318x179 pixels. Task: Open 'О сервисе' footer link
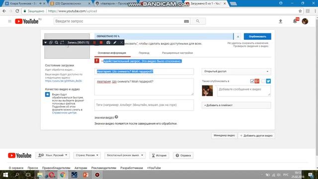pos(16,168)
